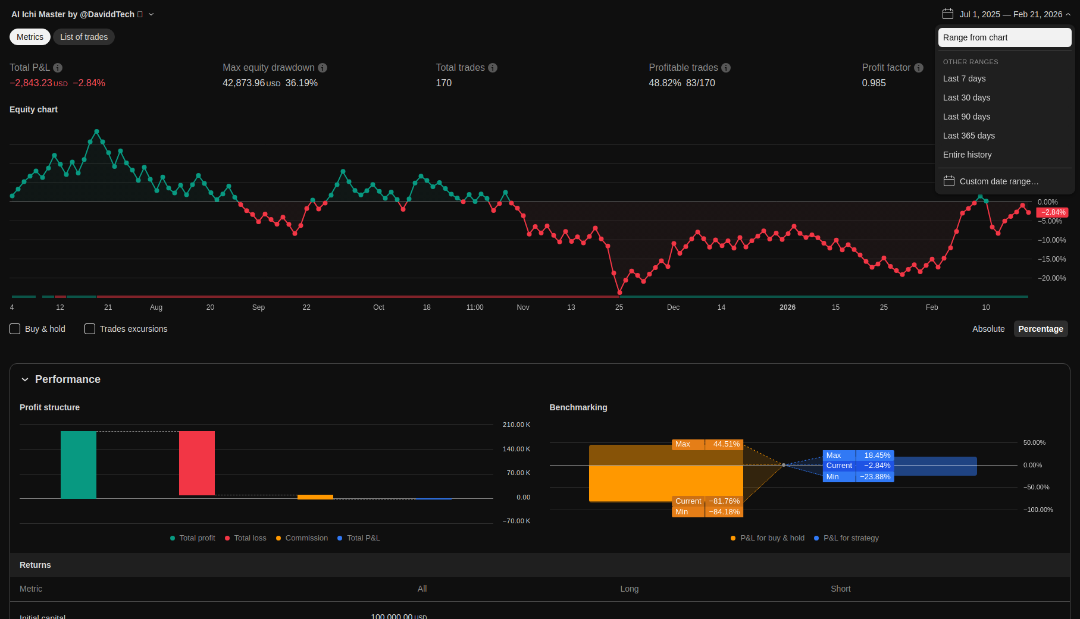Enable the Trades excursions checkbox
This screenshot has height=619, width=1080.
coord(90,329)
